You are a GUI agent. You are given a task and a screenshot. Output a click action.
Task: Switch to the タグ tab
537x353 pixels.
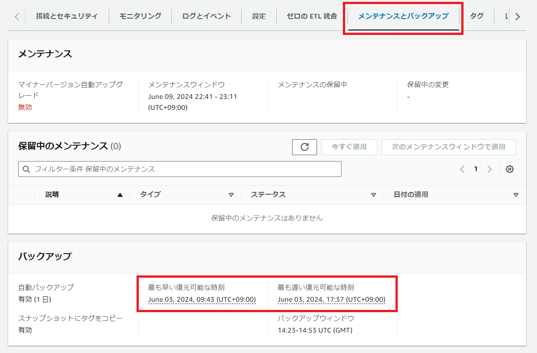[477, 16]
